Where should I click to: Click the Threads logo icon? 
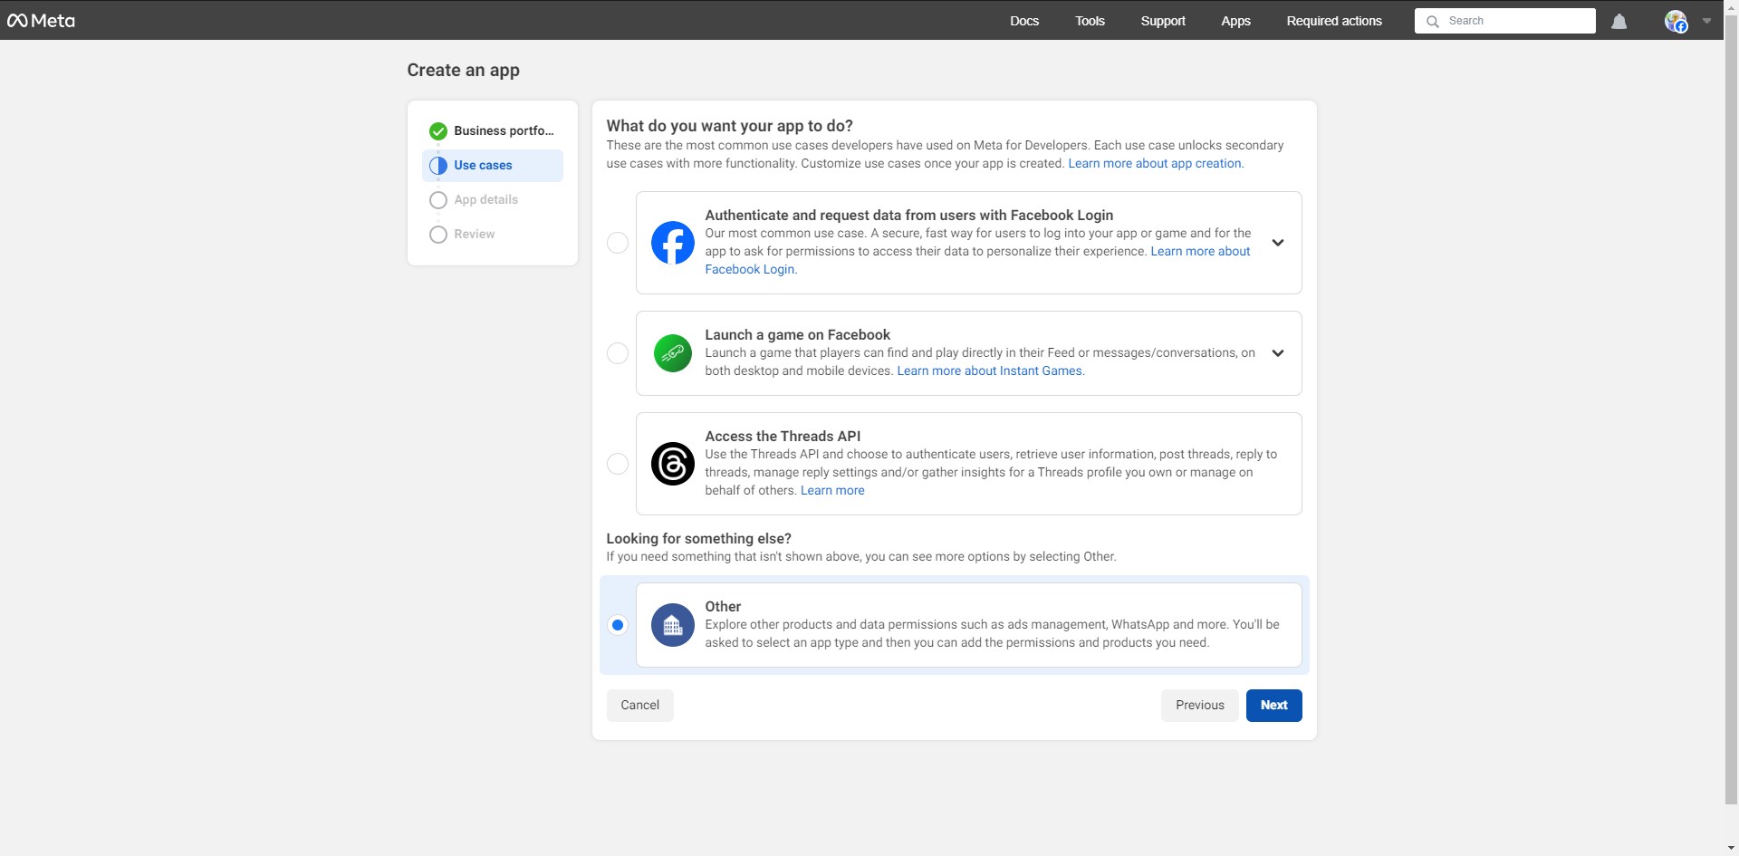[x=672, y=464]
